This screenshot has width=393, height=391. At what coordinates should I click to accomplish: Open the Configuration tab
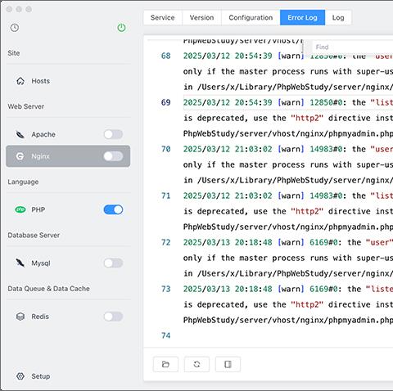(251, 18)
